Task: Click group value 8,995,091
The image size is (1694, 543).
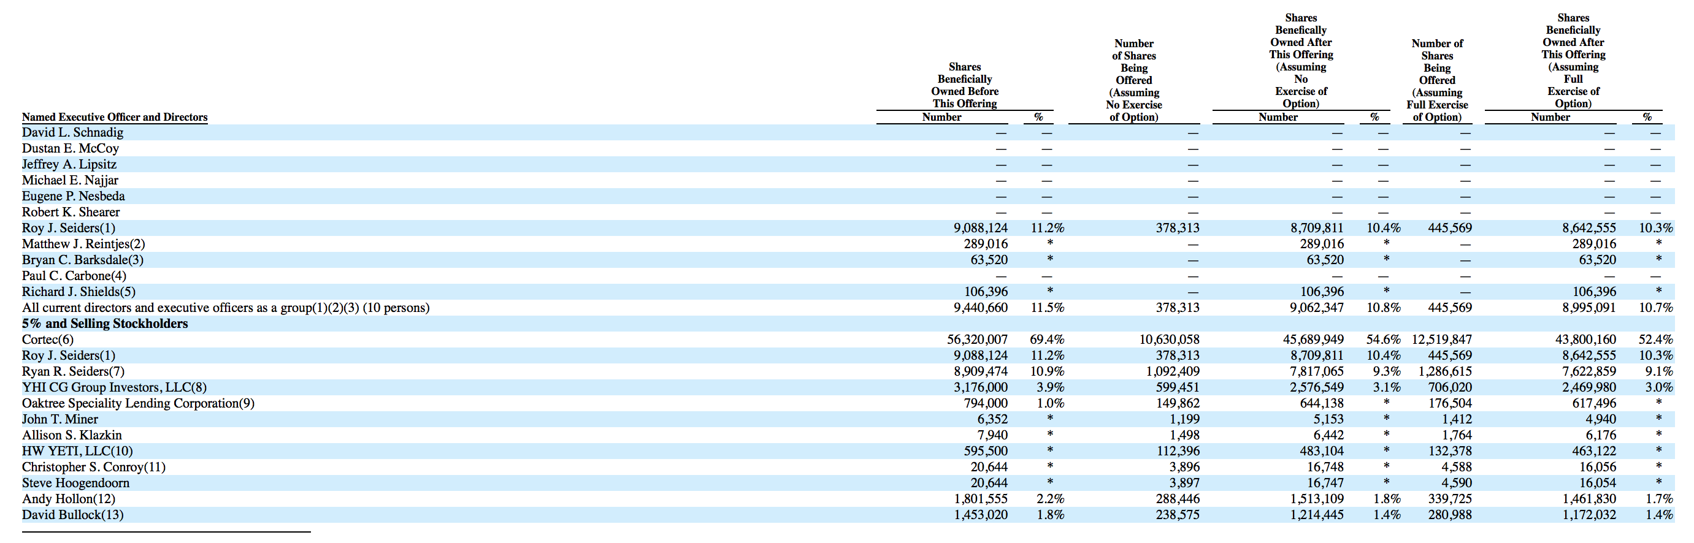Action: pos(1590,308)
